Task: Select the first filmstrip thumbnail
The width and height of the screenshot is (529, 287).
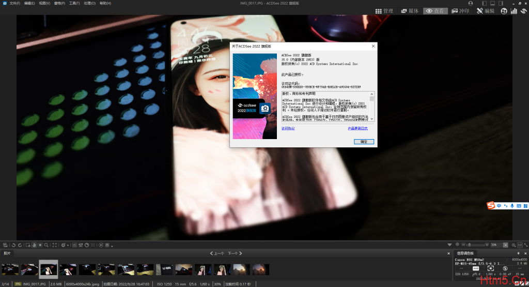Action: click(10, 269)
